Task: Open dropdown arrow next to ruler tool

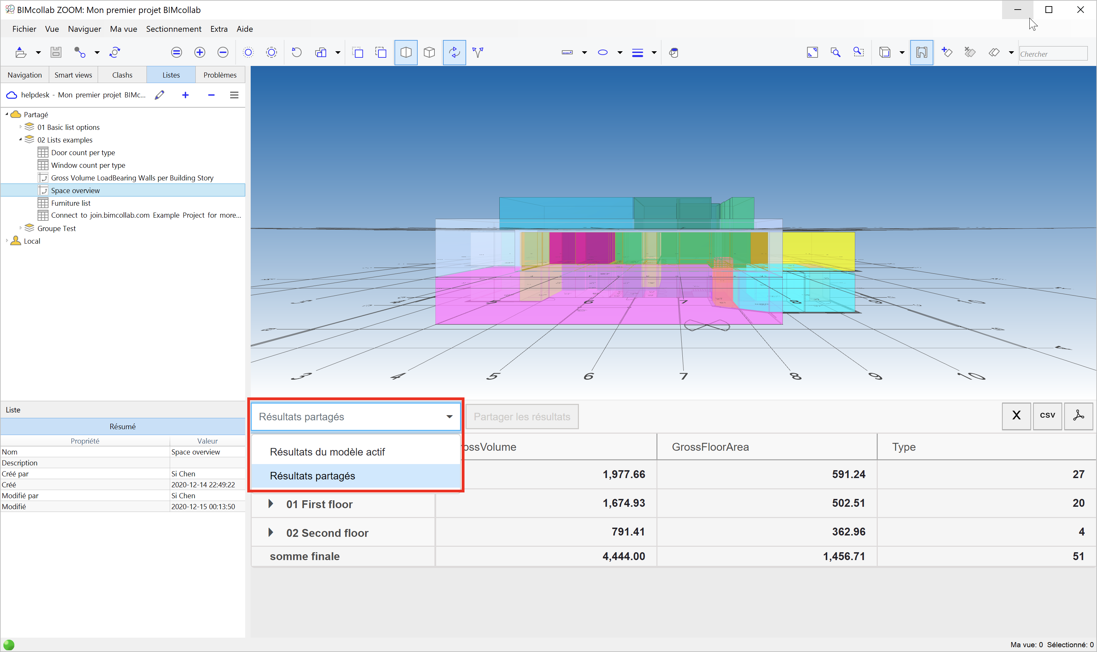Action: click(x=584, y=53)
